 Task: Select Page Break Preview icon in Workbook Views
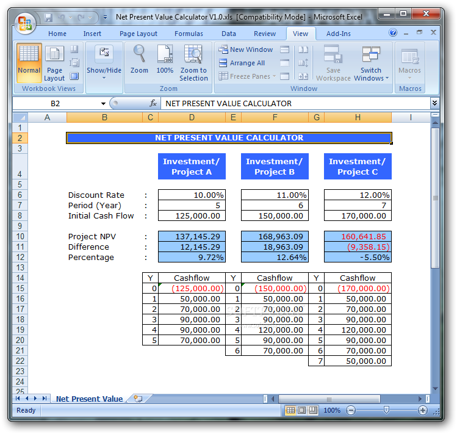[x=74, y=49]
